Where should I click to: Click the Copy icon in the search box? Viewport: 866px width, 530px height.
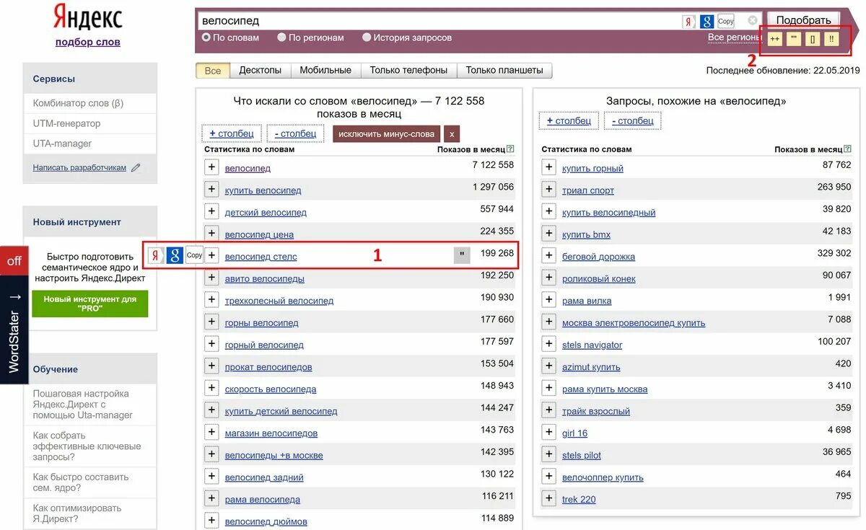(x=726, y=22)
